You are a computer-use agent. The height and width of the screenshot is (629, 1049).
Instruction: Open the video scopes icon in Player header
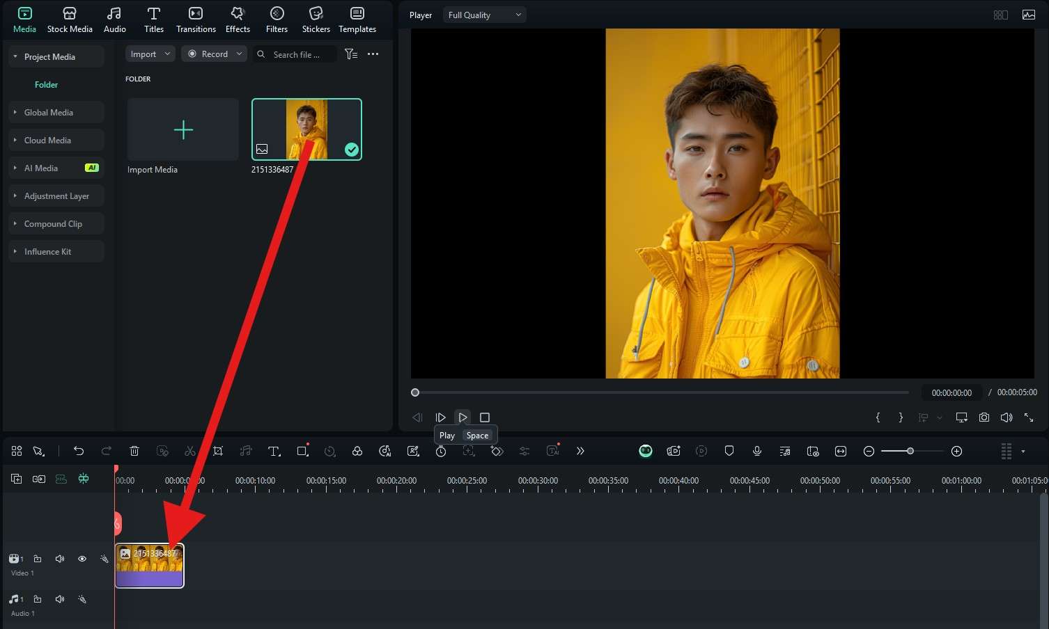[1029, 15]
